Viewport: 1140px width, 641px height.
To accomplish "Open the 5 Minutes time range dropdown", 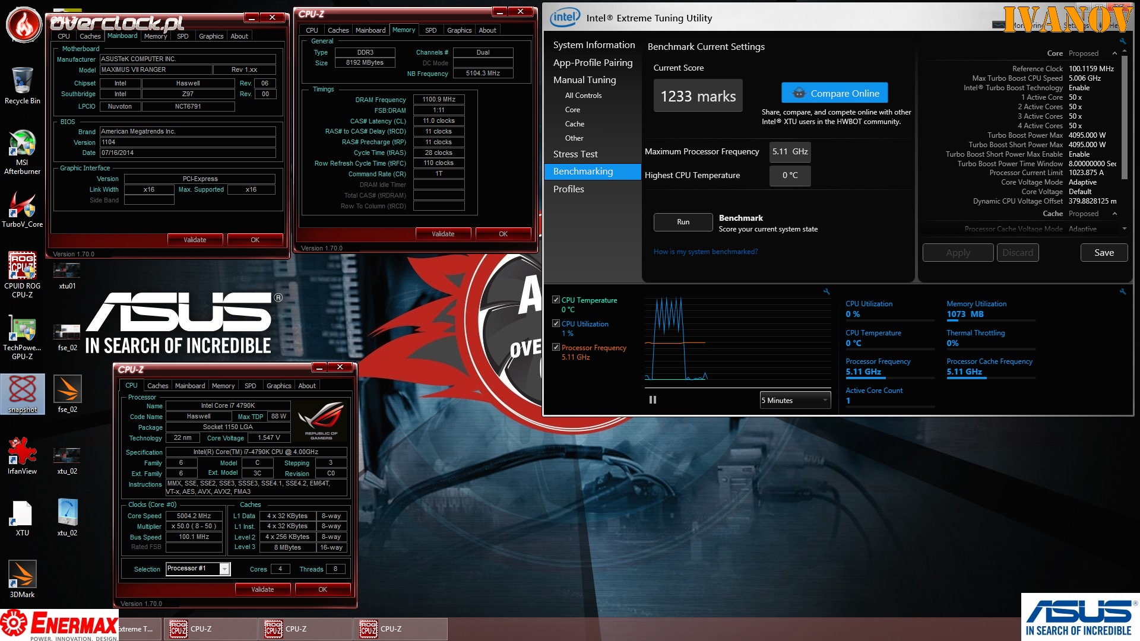I will [795, 401].
